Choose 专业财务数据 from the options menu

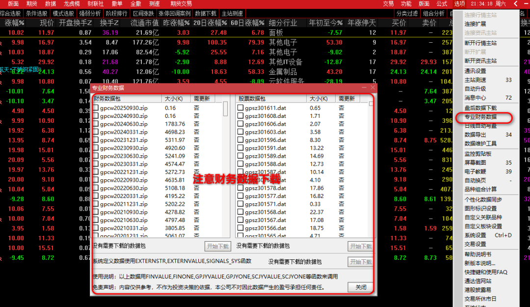tap(480, 117)
